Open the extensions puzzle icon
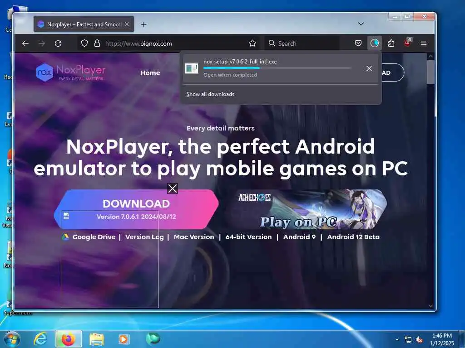The width and height of the screenshot is (465, 348). coord(391,43)
